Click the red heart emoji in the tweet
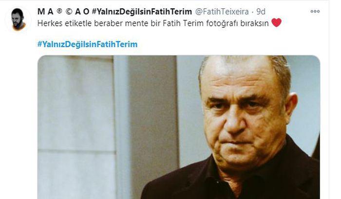 (x=276, y=23)
